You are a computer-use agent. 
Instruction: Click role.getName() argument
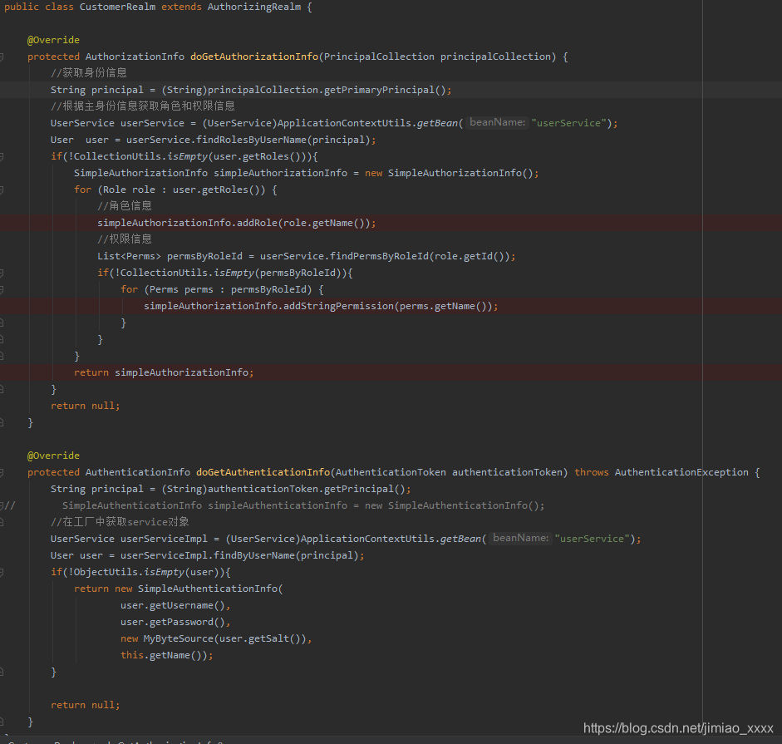[323, 223]
